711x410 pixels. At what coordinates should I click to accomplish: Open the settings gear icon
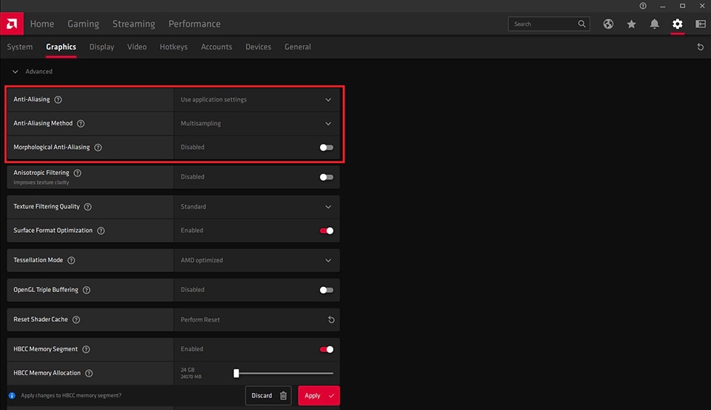coord(678,24)
